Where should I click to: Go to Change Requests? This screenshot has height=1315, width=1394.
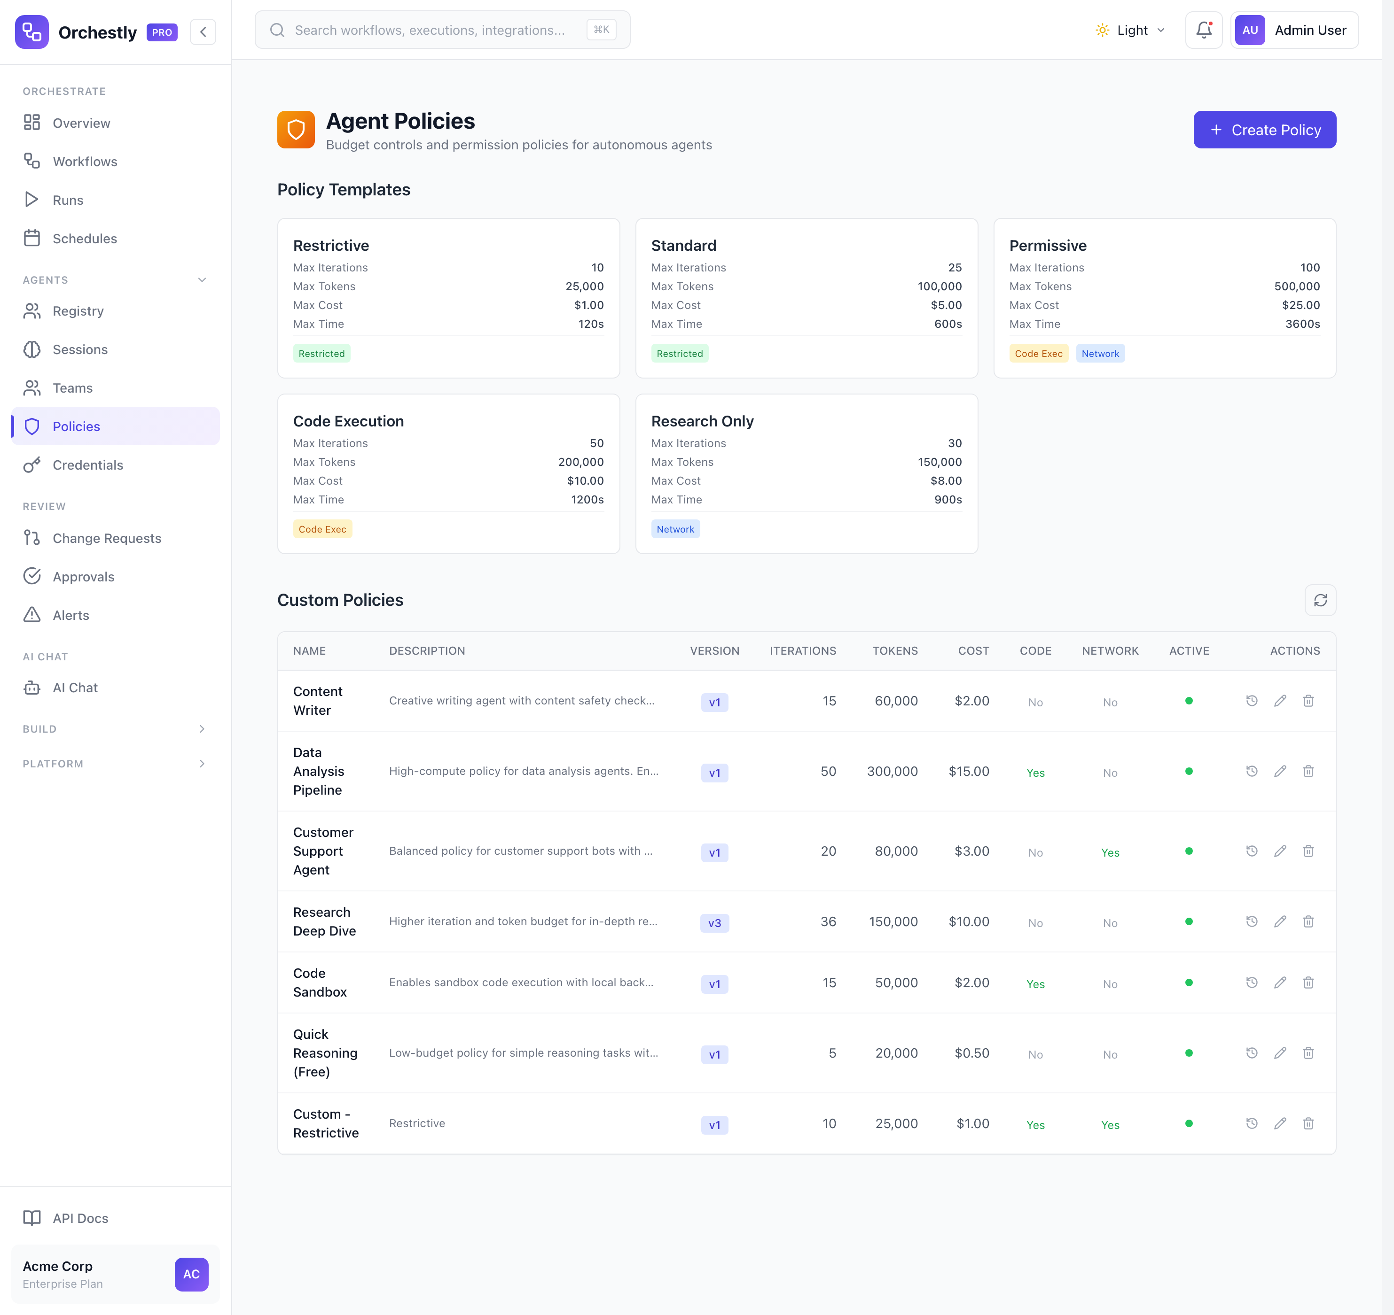(116, 538)
